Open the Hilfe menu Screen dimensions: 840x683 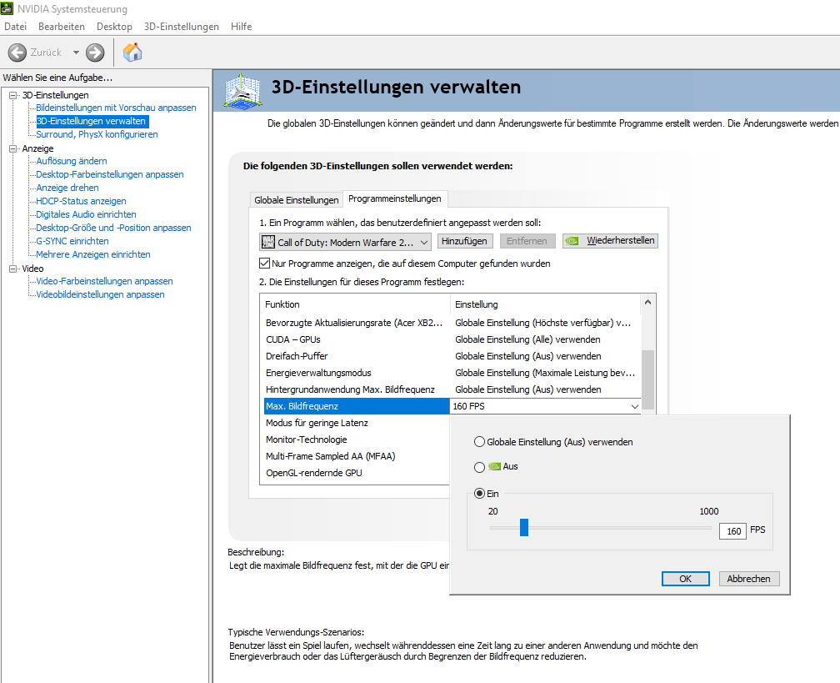tap(241, 27)
